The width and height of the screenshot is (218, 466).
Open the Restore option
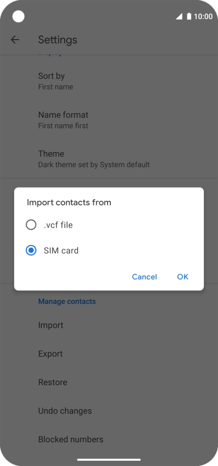[x=109, y=382]
